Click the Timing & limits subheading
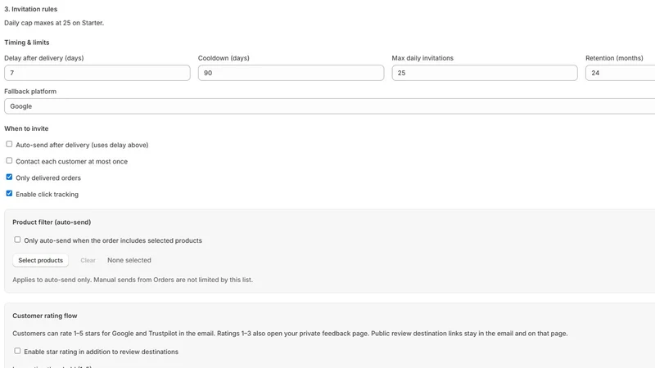The width and height of the screenshot is (655, 368). [27, 43]
